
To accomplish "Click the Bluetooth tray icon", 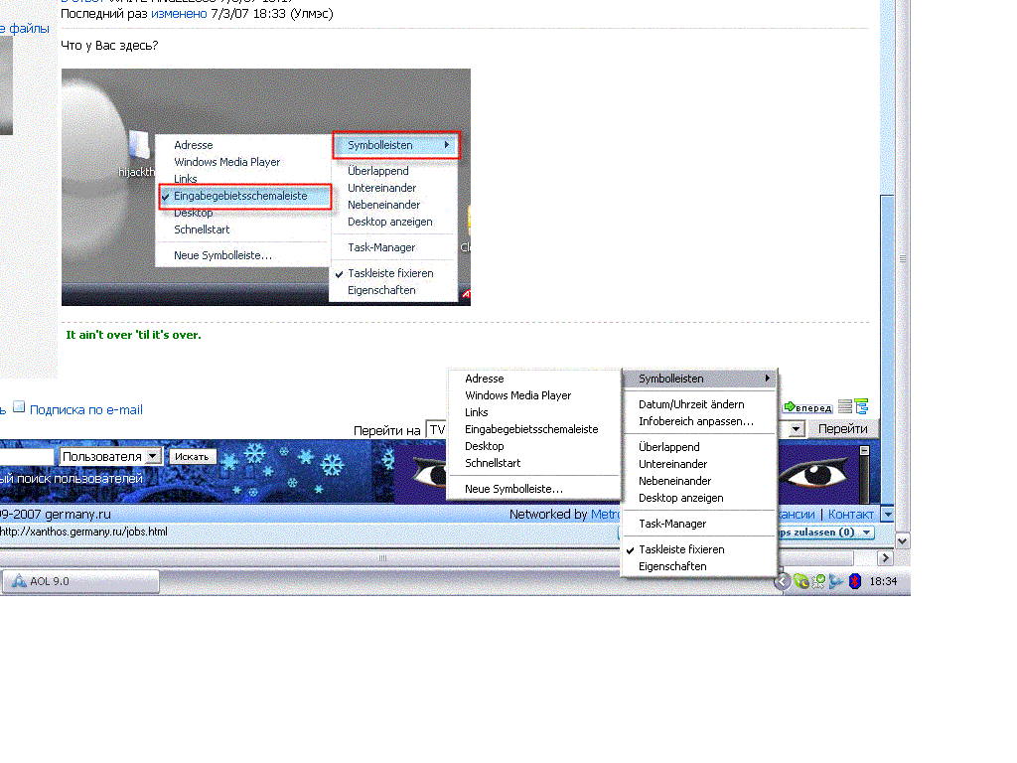I will pos(854,581).
